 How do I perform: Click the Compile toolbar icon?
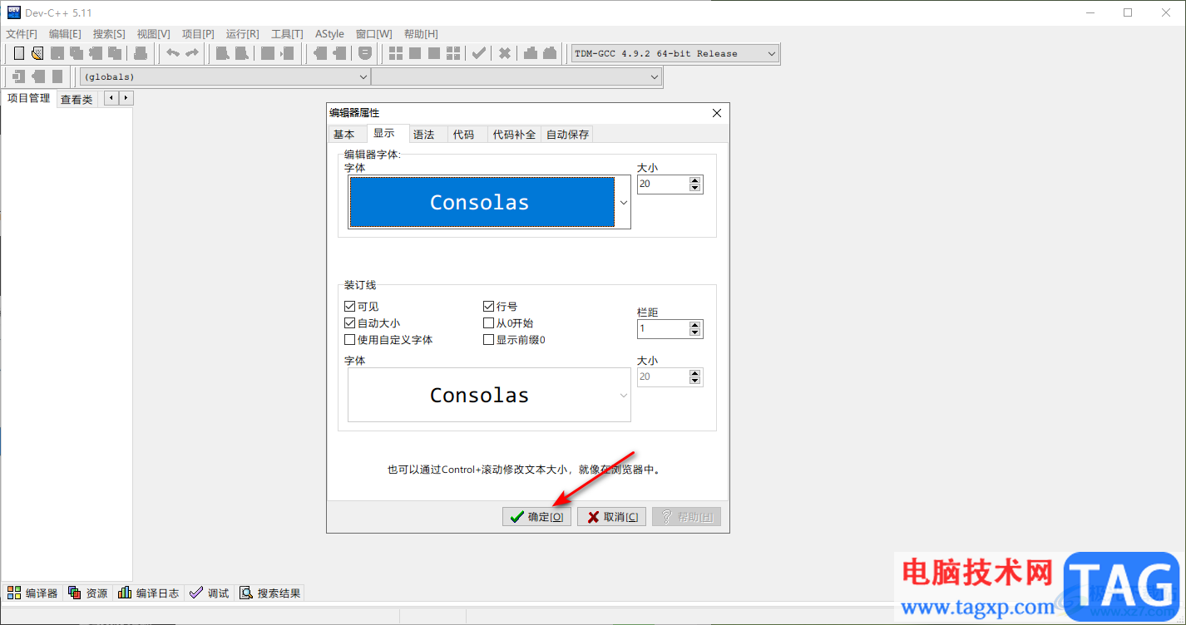tap(396, 53)
